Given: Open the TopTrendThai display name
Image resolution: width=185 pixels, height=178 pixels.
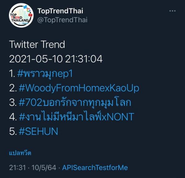Looking at the screenshot, I should point(60,11).
